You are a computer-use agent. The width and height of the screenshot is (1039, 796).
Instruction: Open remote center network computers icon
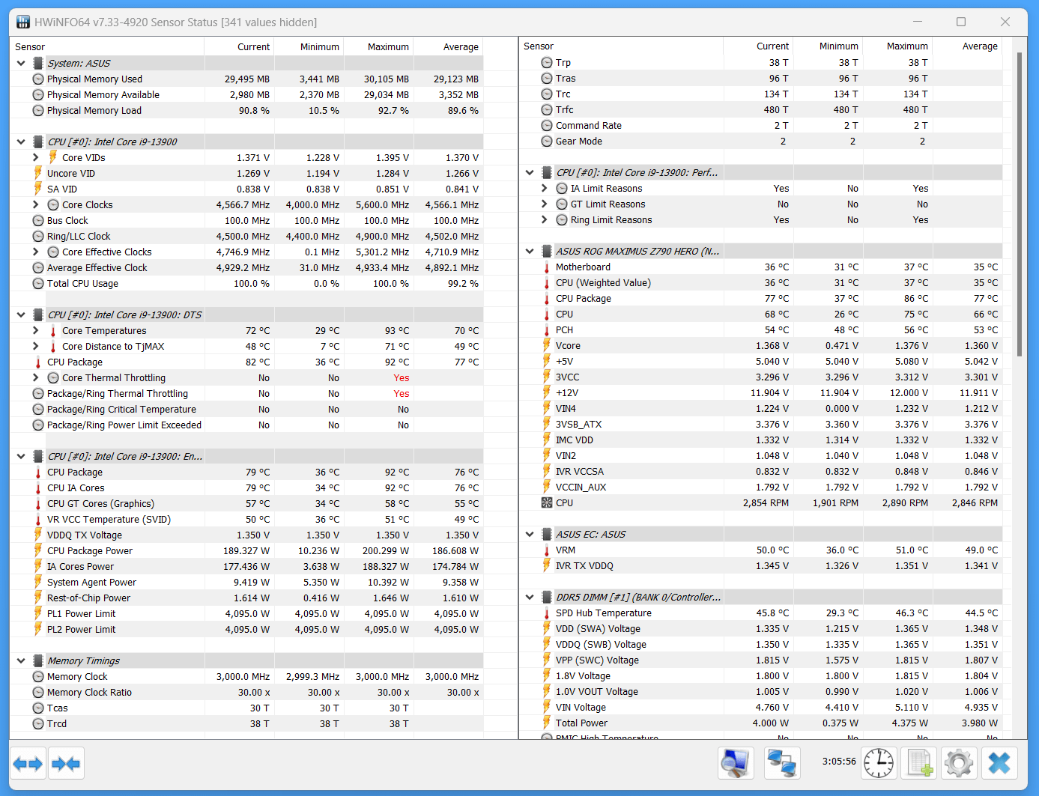point(782,764)
